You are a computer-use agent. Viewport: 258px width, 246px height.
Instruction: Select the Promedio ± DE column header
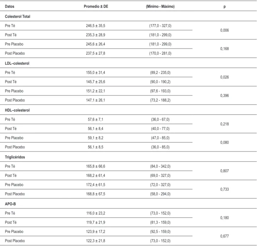click(96, 7)
